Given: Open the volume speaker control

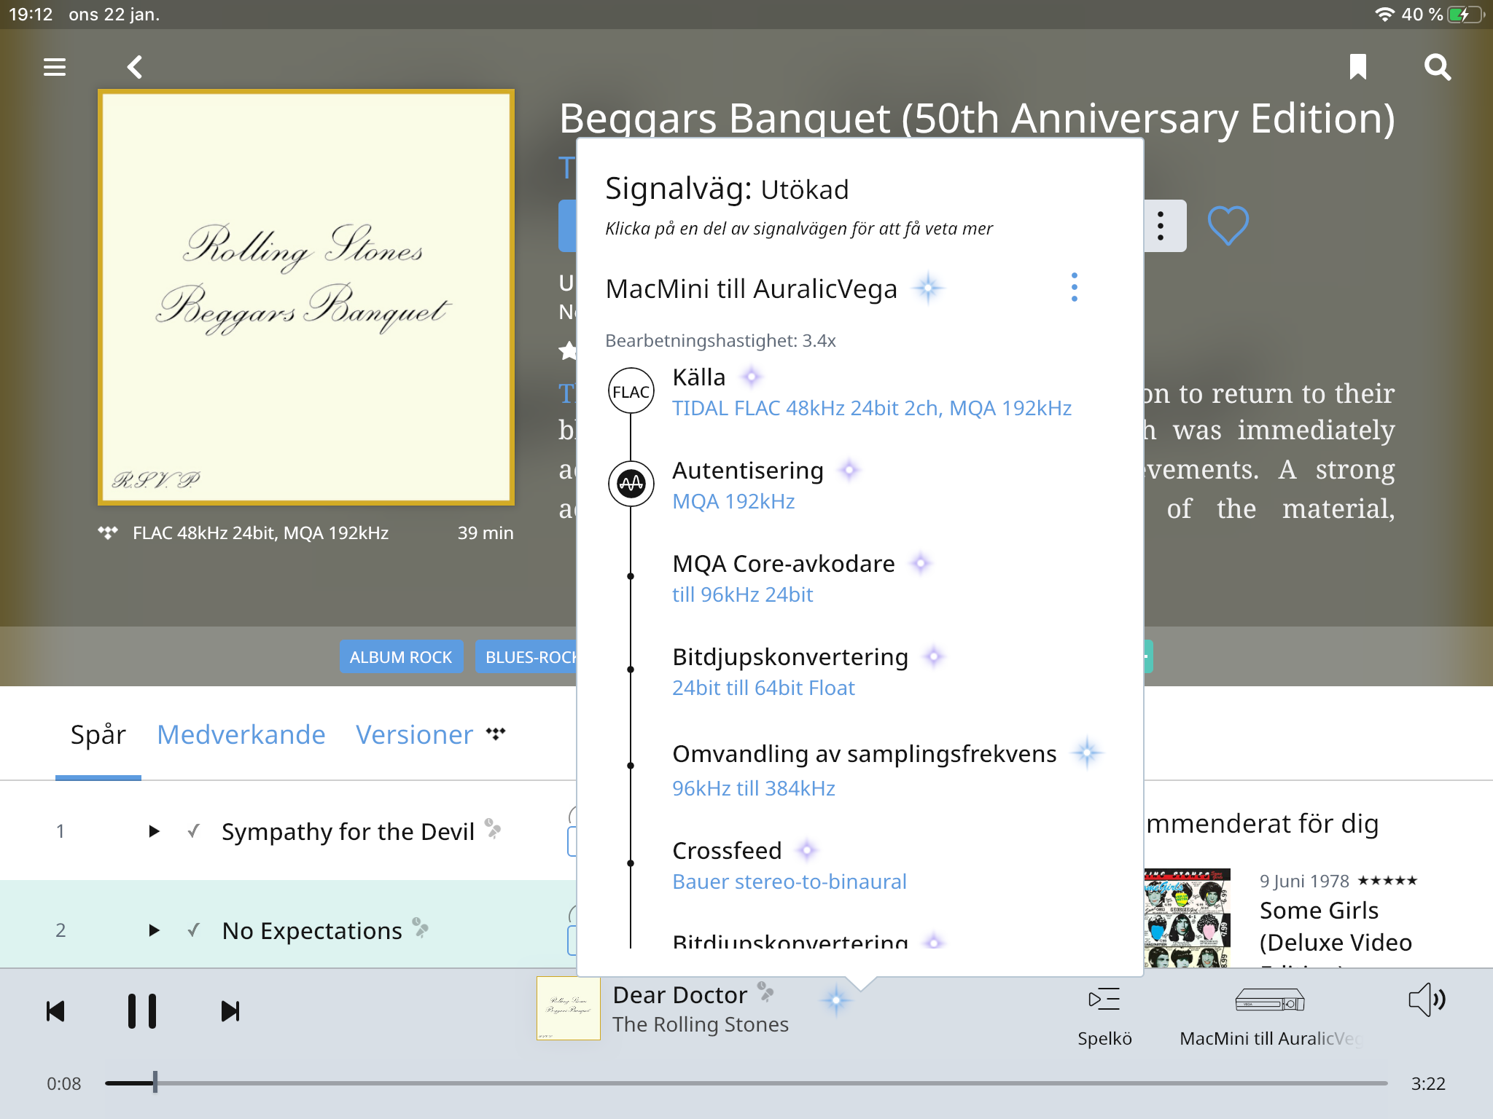Looking at the screenshot, I should click(1427, 1000).
